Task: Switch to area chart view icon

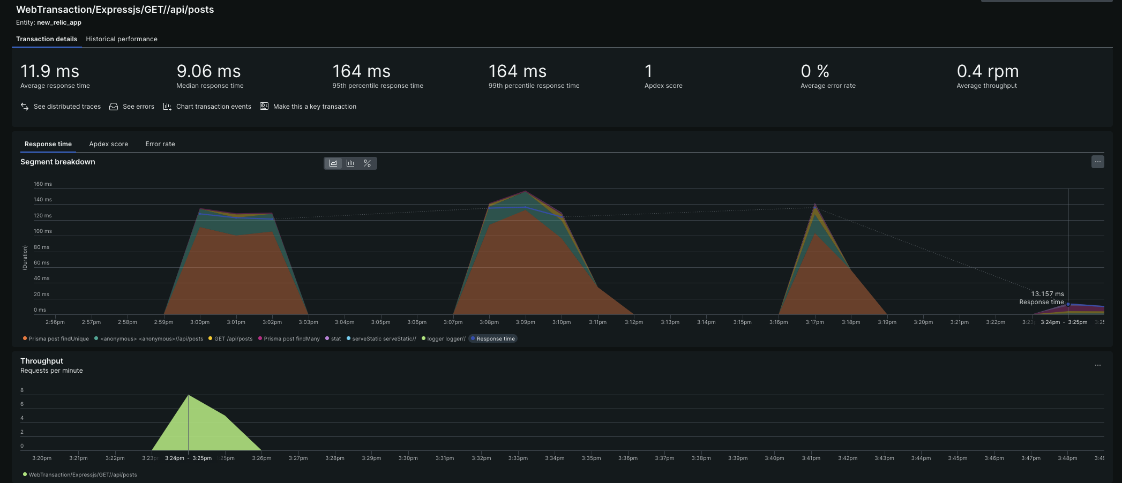Action: (333, 163)
